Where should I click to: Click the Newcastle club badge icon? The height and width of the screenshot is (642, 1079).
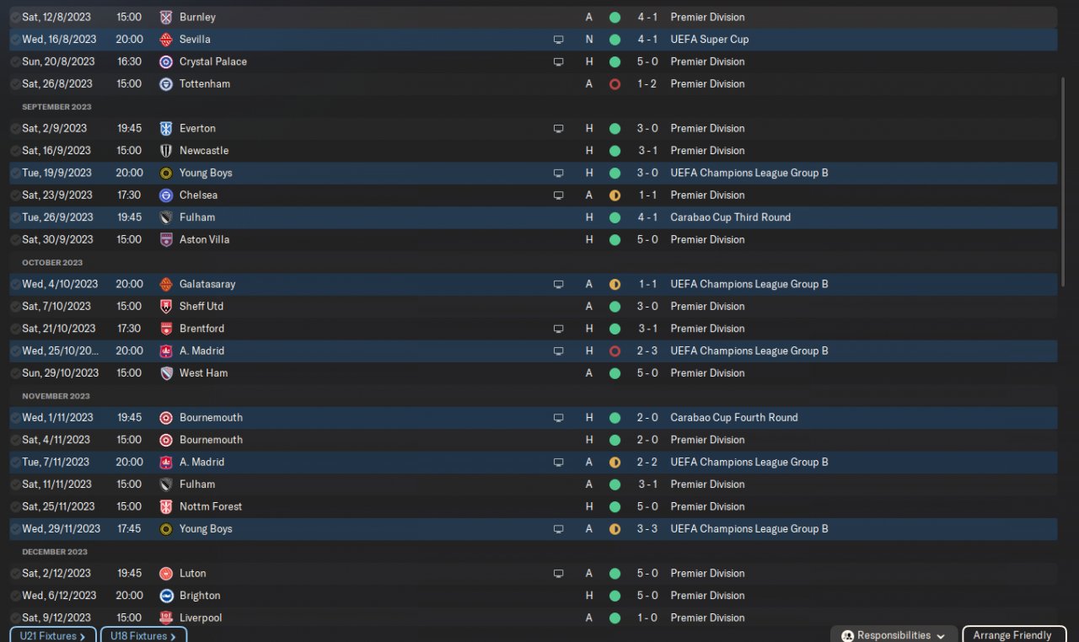[x=166, y=151]
